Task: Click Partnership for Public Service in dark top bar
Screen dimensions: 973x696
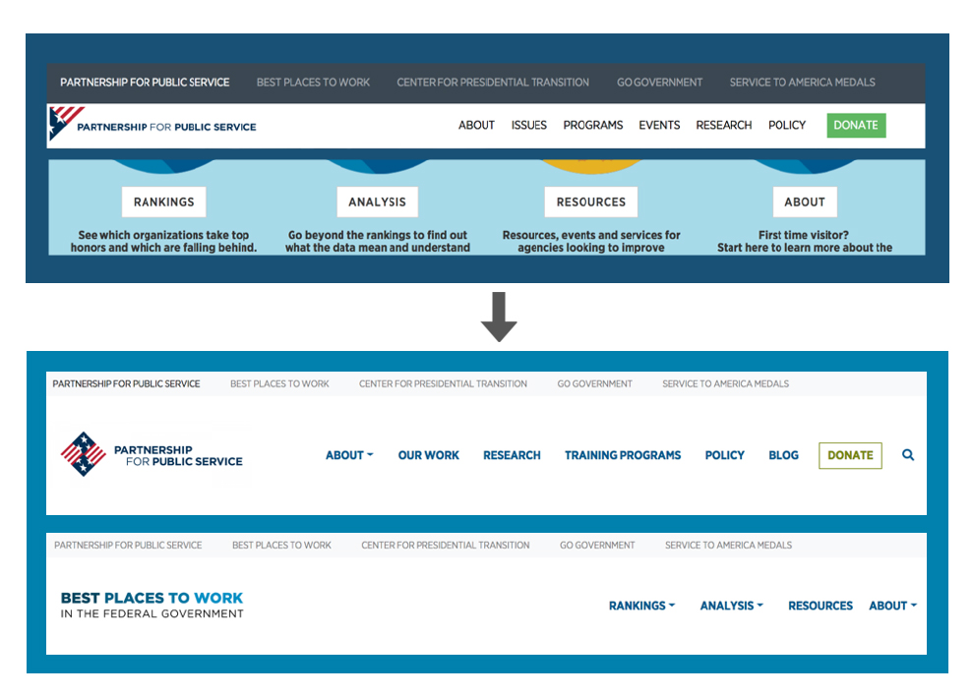Action: click(145, 83)
